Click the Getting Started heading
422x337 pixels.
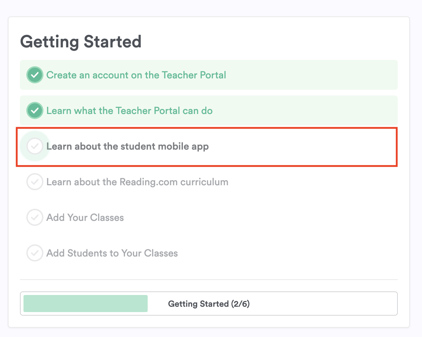coord(81,42)
